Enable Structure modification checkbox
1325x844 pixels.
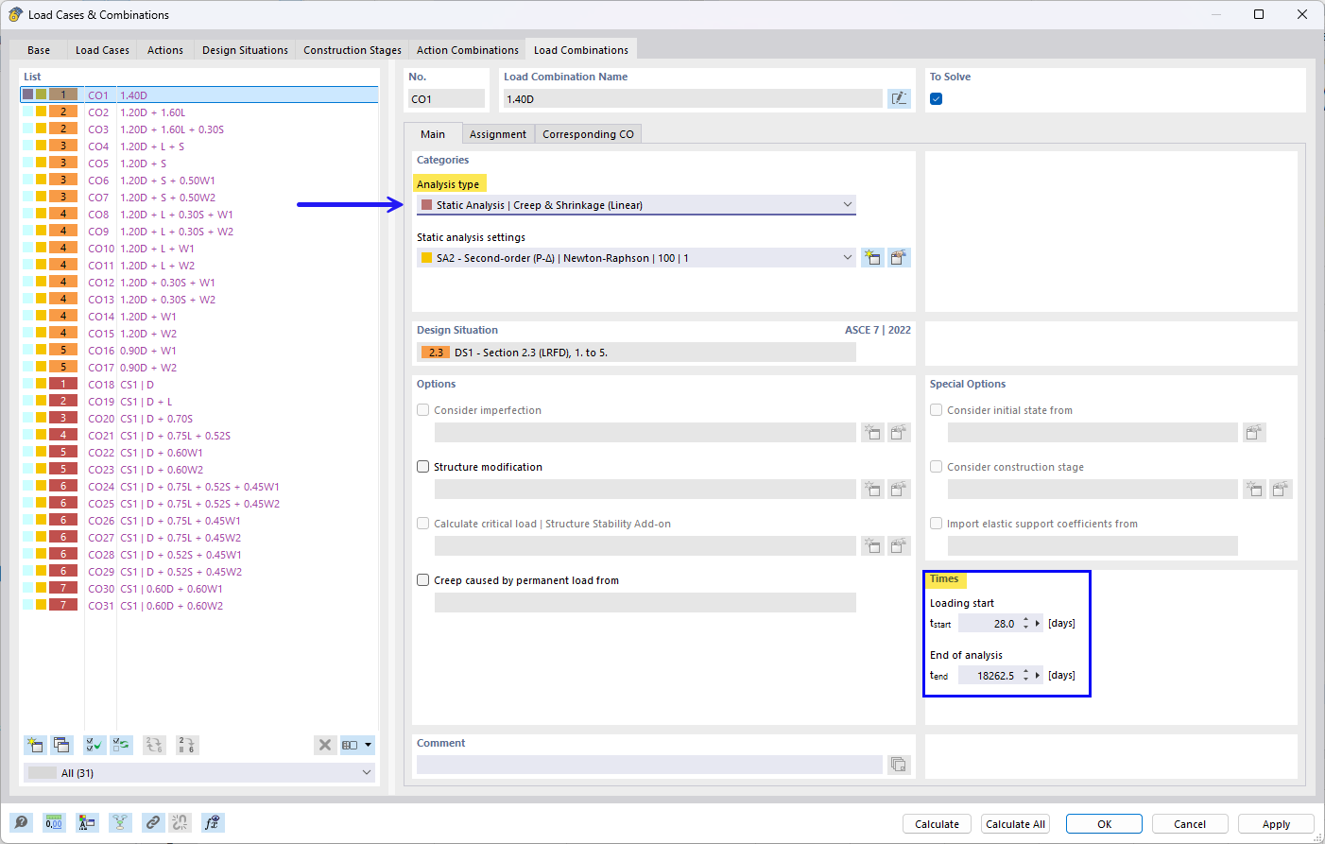click(423, 467)
